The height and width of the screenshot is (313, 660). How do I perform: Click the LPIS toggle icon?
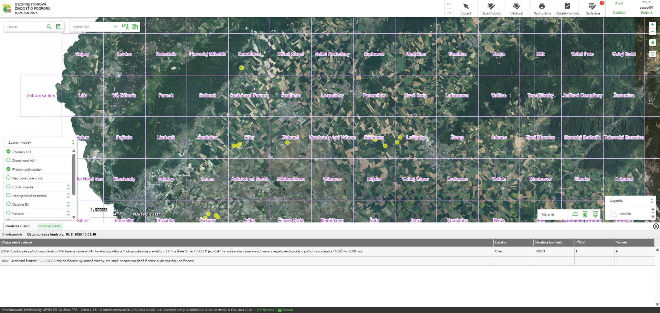pos(125,27)
